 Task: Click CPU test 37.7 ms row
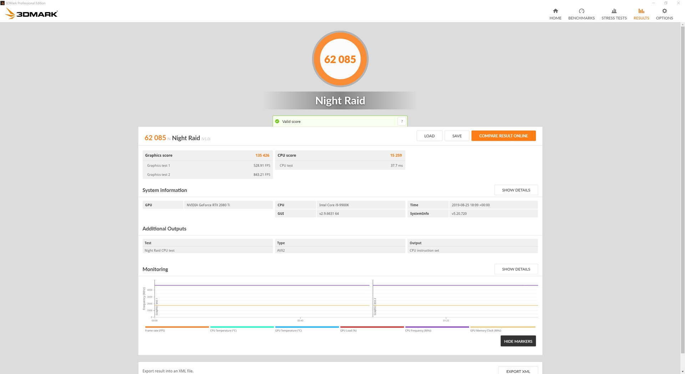tap(340, 166)
